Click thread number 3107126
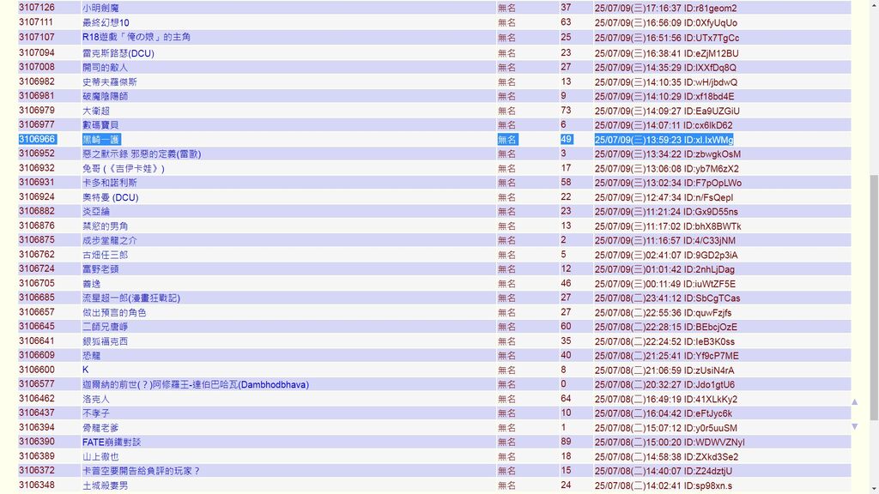This screenshot has width=879, height=494. point(37,8)
